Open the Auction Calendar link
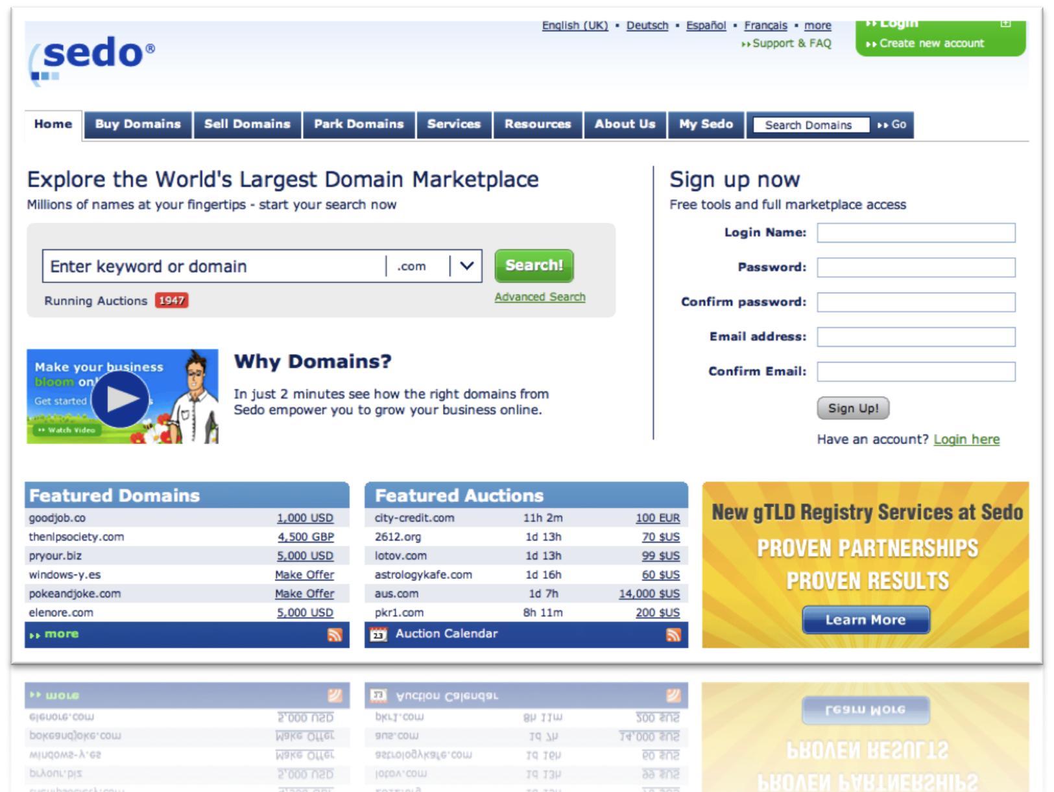 click(446, 634)
